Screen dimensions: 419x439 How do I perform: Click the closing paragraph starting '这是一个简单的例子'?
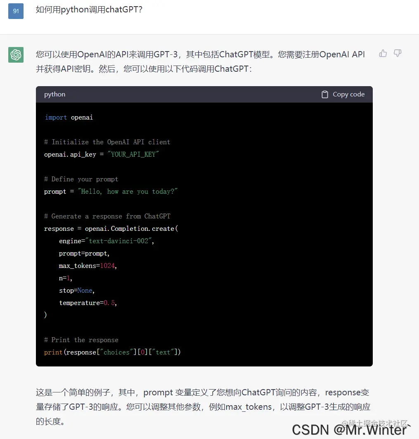click(203, 407)
